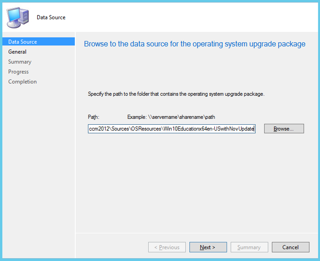Viewport: 320px width, 261px height.
Task: Click the computer wizard icon in header
Action: (x=18, y=17)
